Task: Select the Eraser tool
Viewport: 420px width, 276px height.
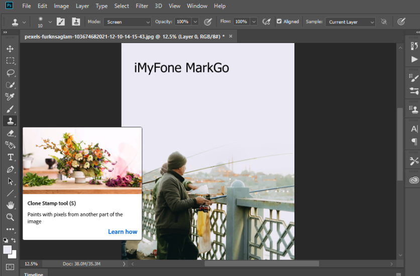Action: pyautogui.click(x=10, y=133)
